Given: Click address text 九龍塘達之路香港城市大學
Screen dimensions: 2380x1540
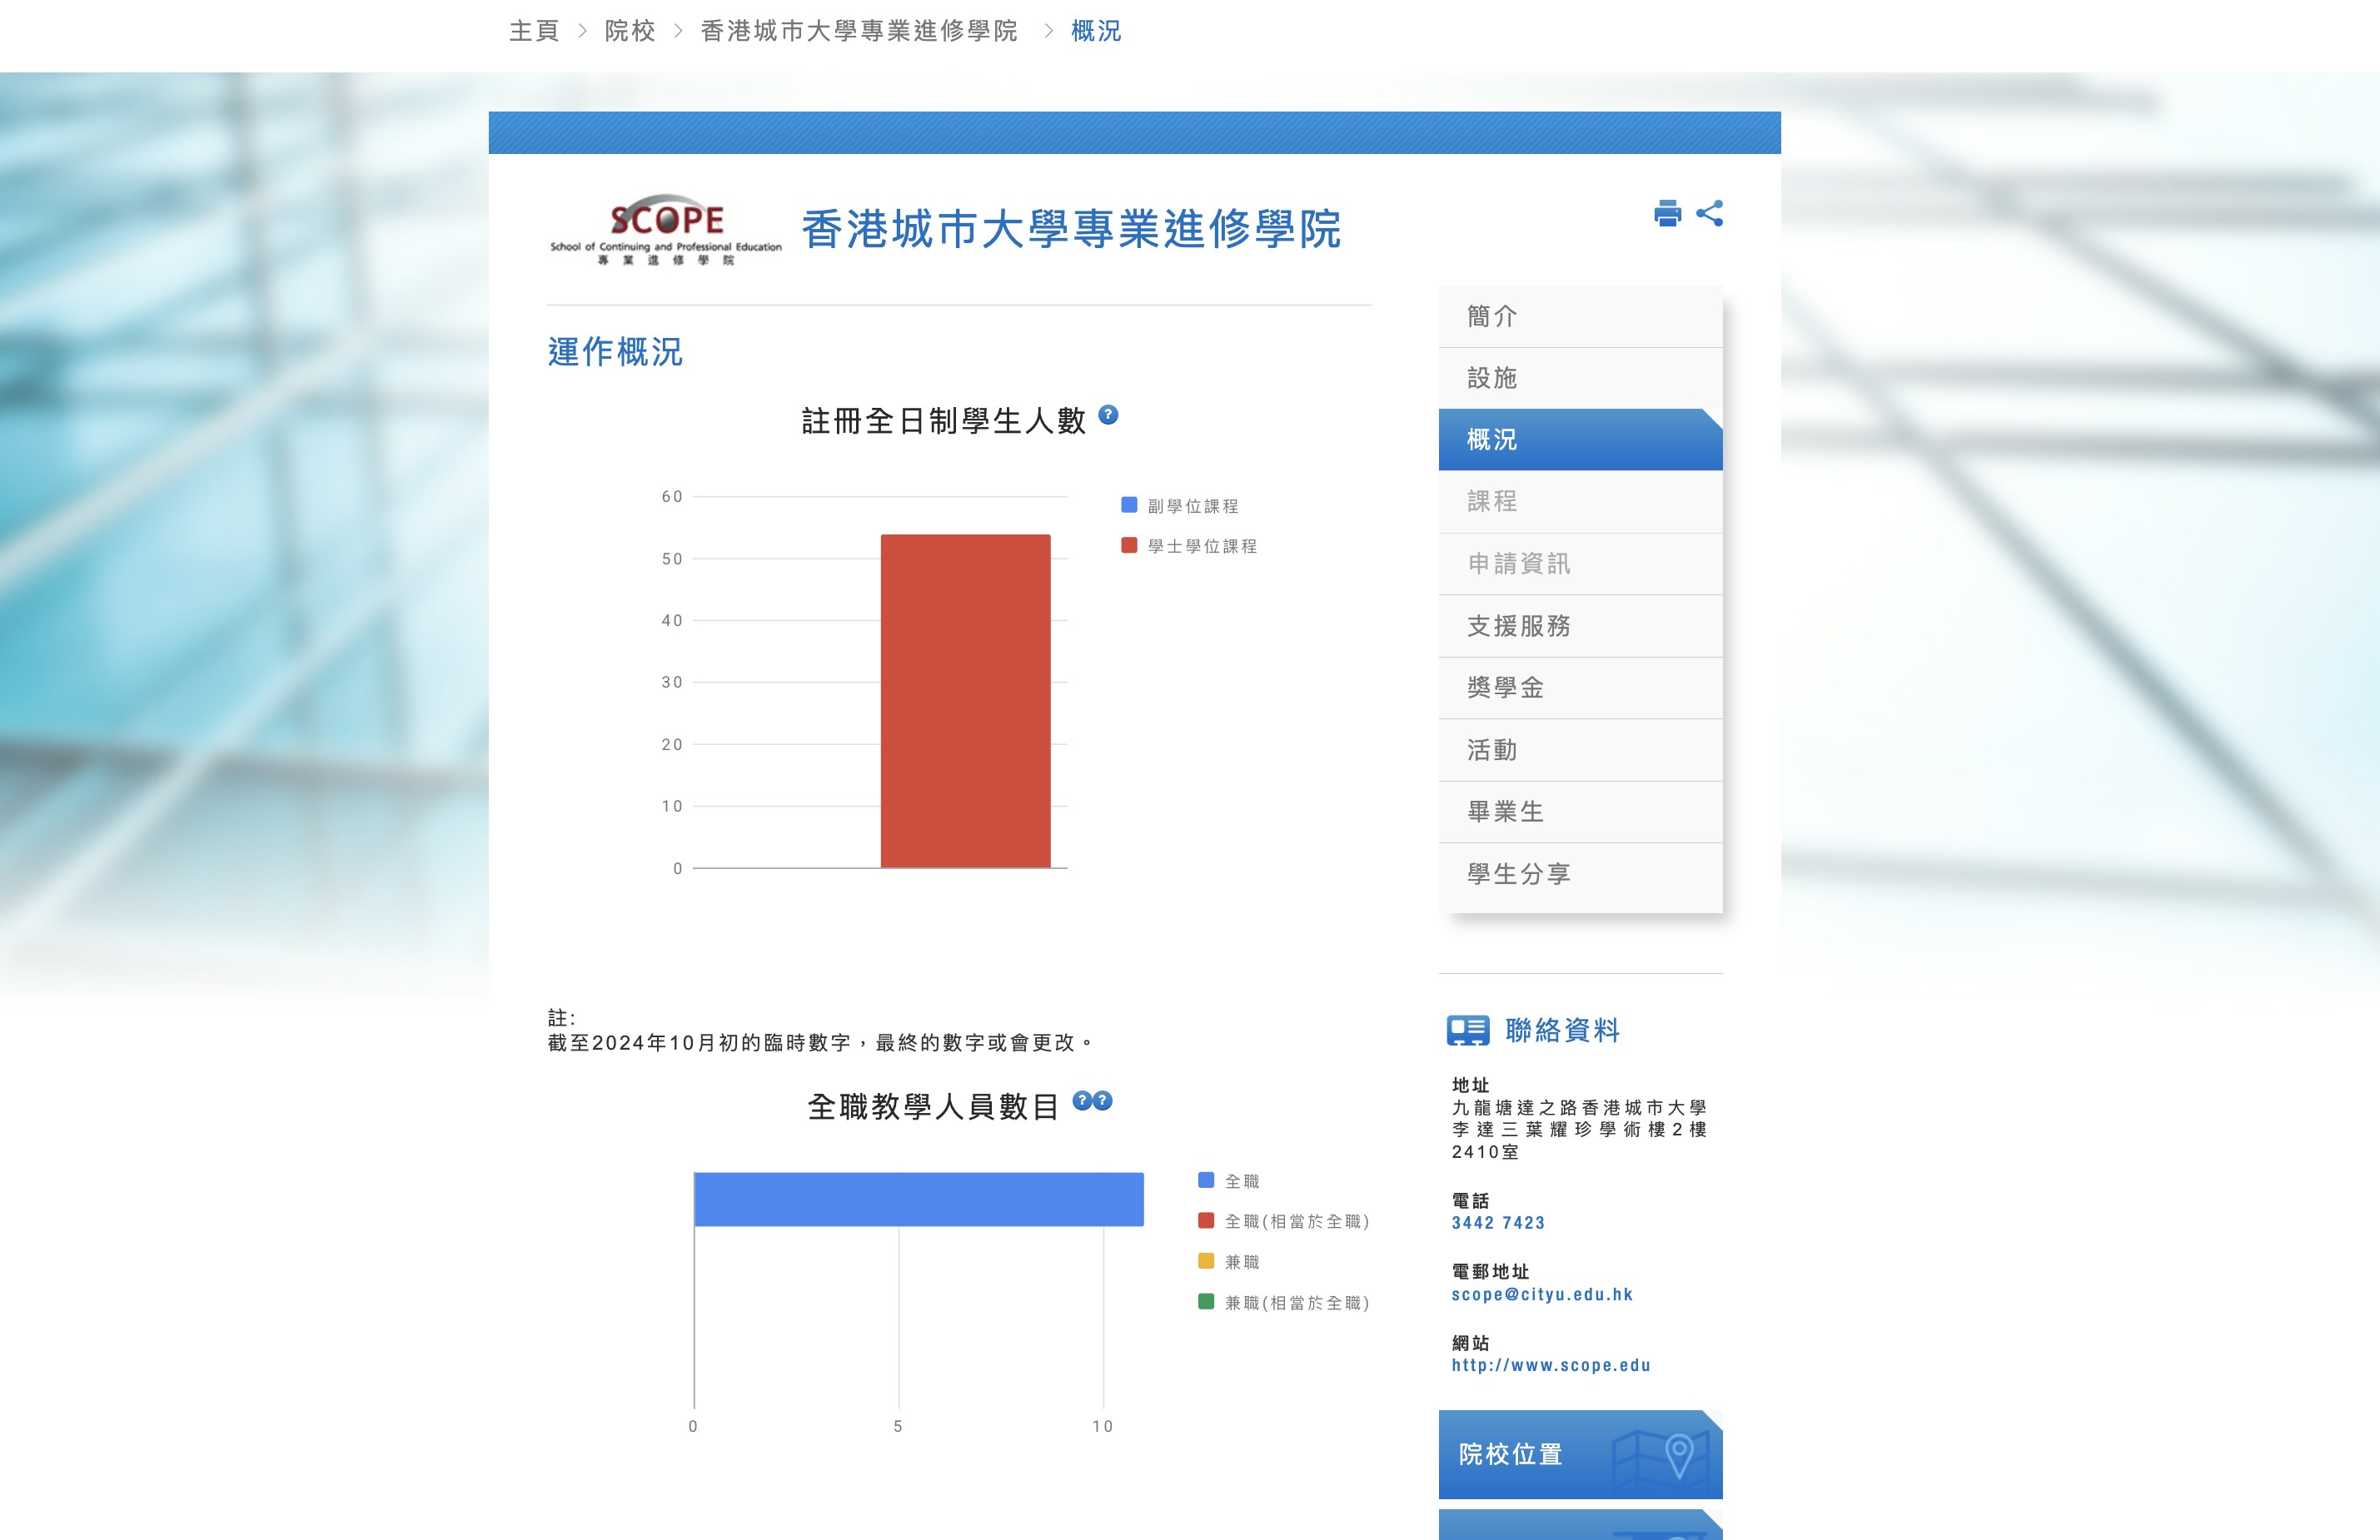Looking at the screenshot, I should click(x=1579, y=1107).
